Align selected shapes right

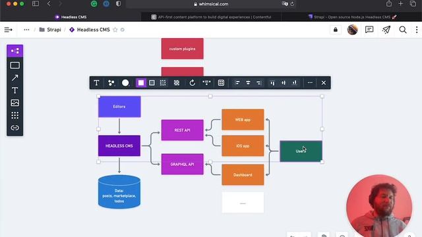(259, 83)
